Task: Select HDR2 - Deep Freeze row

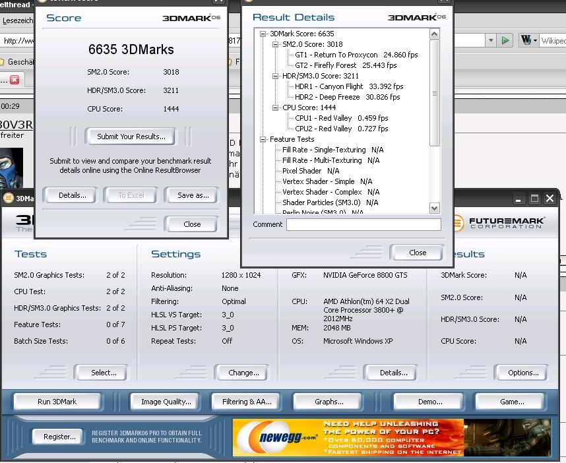Action: point(347,97)
